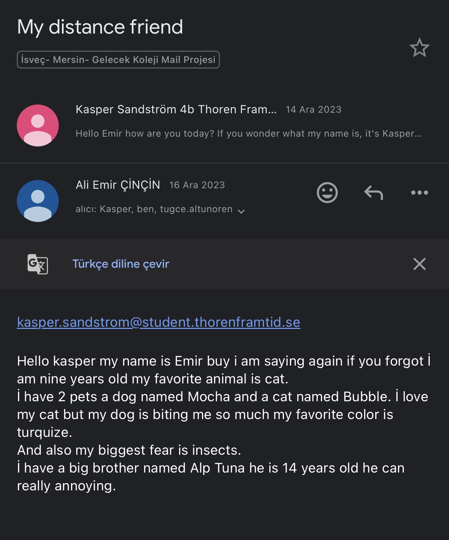Click the "My distance friend" subject title
449x540 pixels.
pyautogui.click(x=100, y=27)
